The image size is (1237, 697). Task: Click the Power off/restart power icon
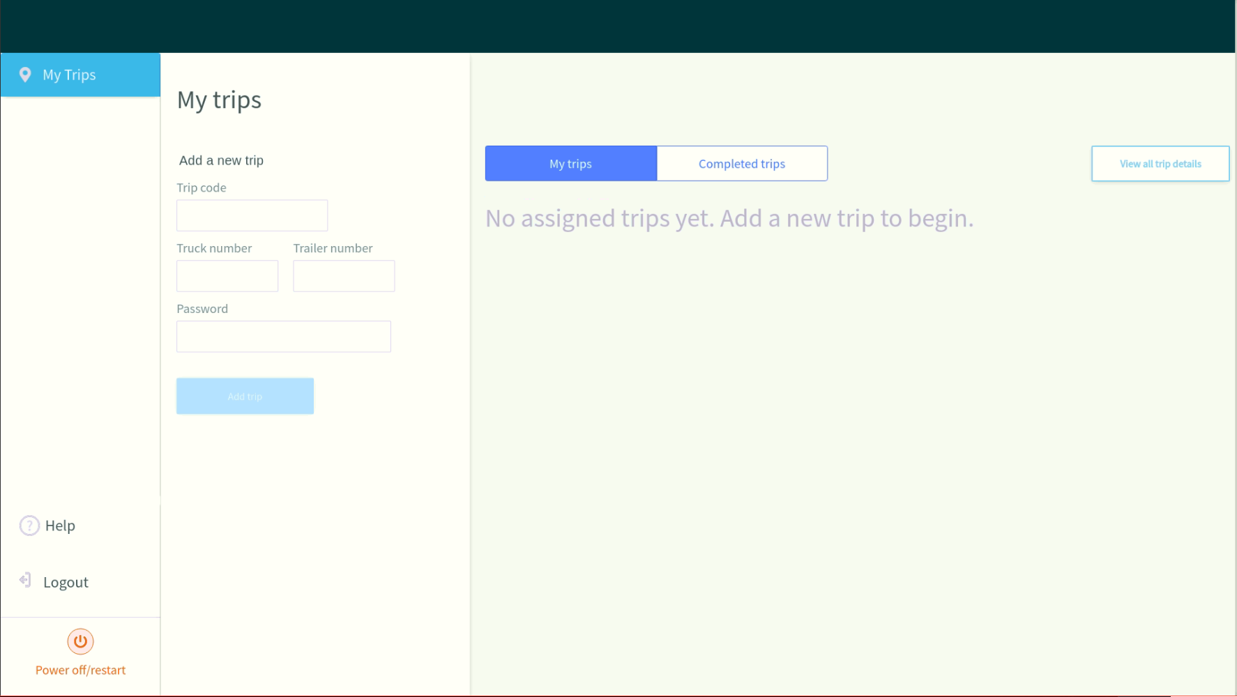pyautogui.click(x=80, y=641)
